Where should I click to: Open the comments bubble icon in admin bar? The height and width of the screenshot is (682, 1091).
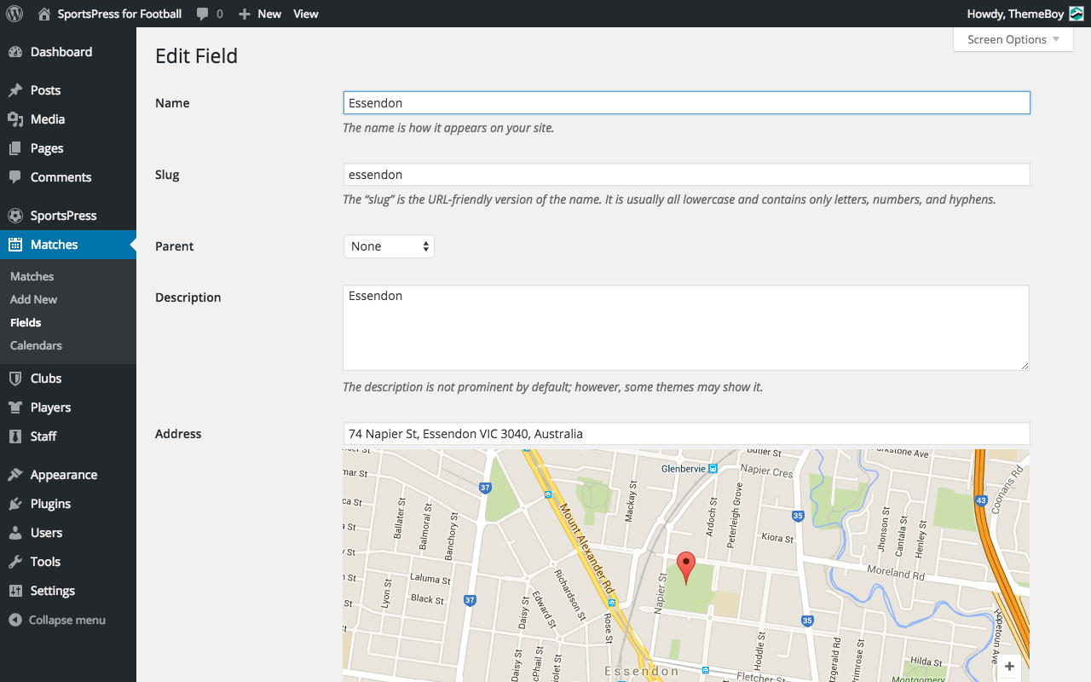tap(203, 14)
